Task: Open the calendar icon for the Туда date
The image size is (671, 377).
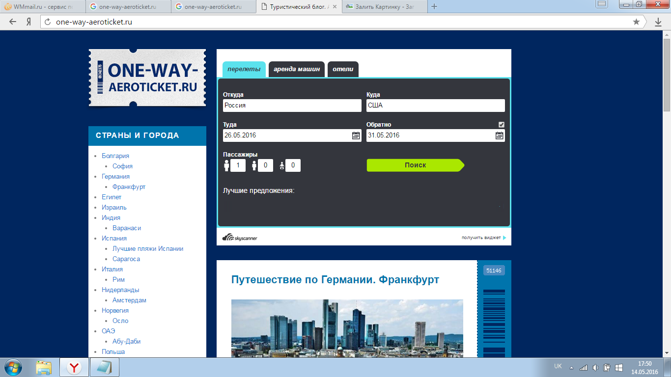Action: coord(356,135)
